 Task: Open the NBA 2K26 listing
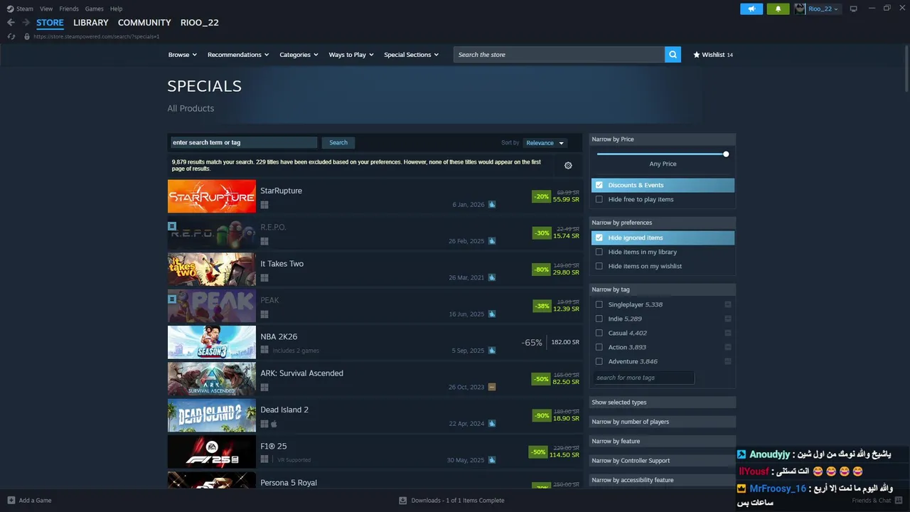375,343
